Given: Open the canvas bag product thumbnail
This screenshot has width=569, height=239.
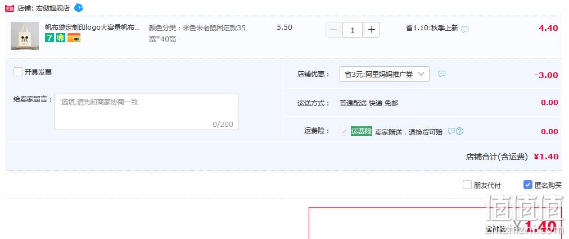Looking at the screenshot, I should 25,36.
